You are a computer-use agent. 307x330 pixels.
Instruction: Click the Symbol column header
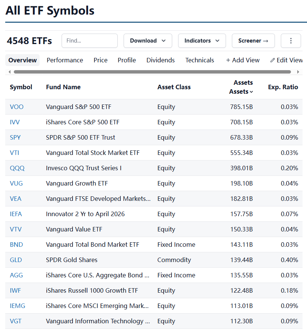(x=21, y=87)
